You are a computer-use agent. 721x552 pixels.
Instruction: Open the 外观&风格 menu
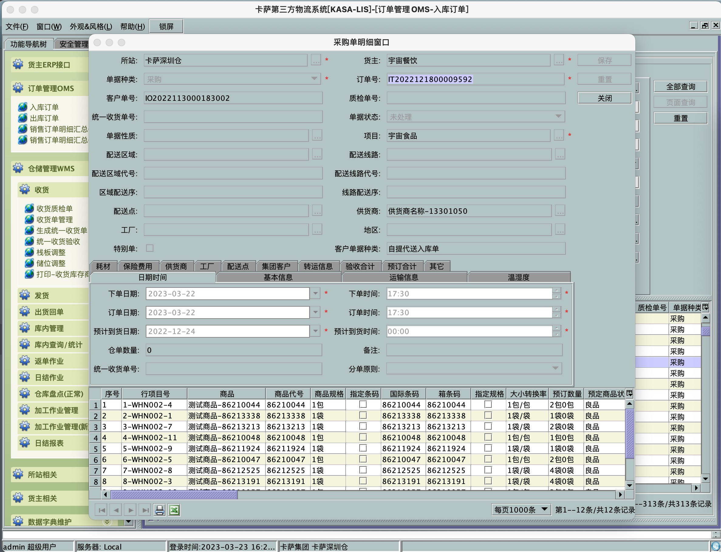click(x=91, y=26)
